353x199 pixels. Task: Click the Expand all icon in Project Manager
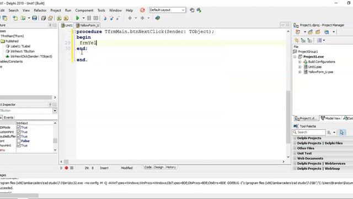pyautogui.click(x=303, y=40)
